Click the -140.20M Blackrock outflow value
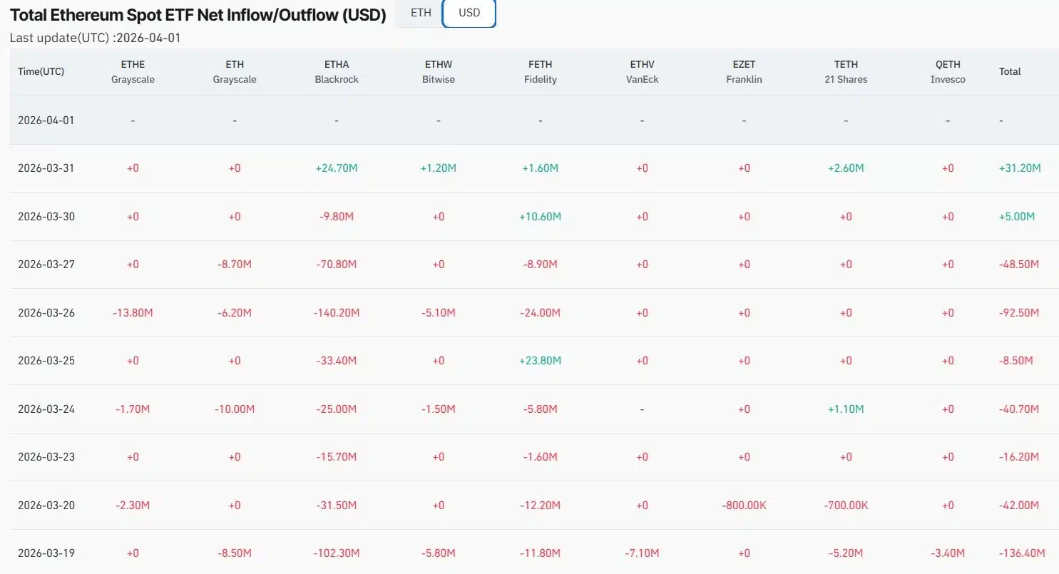This screenshot has width=1059, height=574. tap(337, 313)
